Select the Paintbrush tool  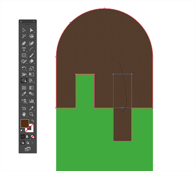click(x=31, y=55)
